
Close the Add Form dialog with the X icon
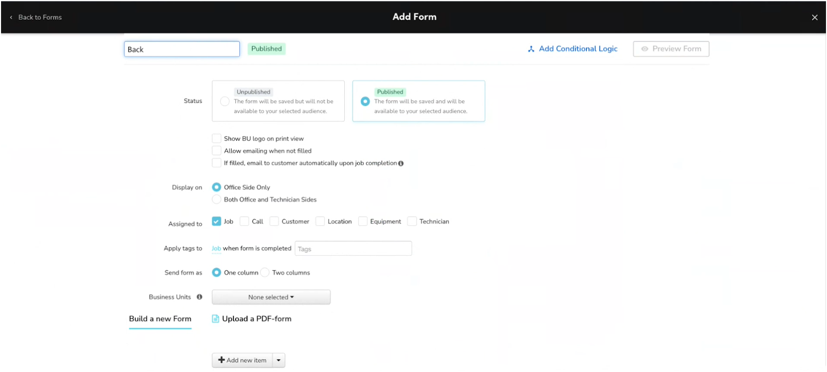(x=815, y=18)
